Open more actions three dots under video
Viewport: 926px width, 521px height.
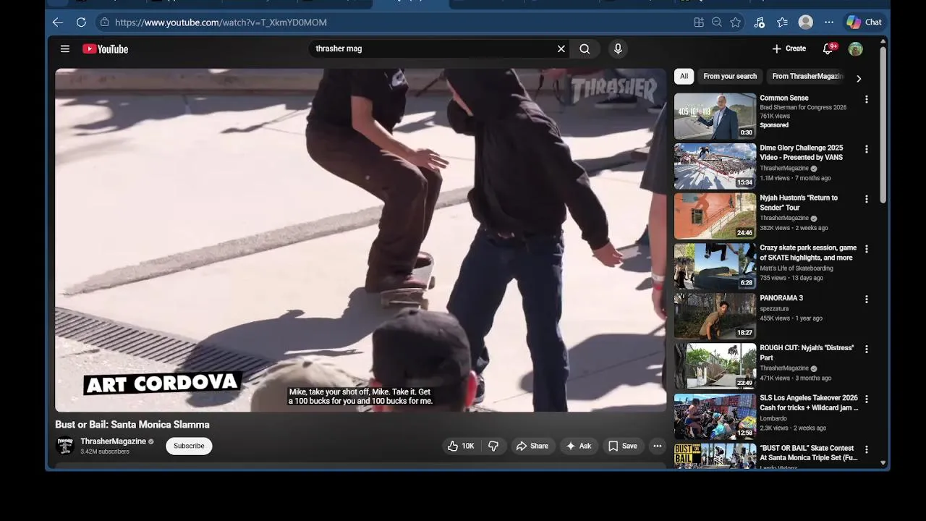(657, 446)
